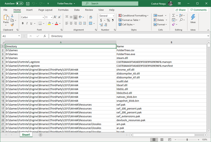Image resolution: width=211 pixels, height=142 pixels.
Task: Switch to Page Layout tab
Action: coord(45,10)
